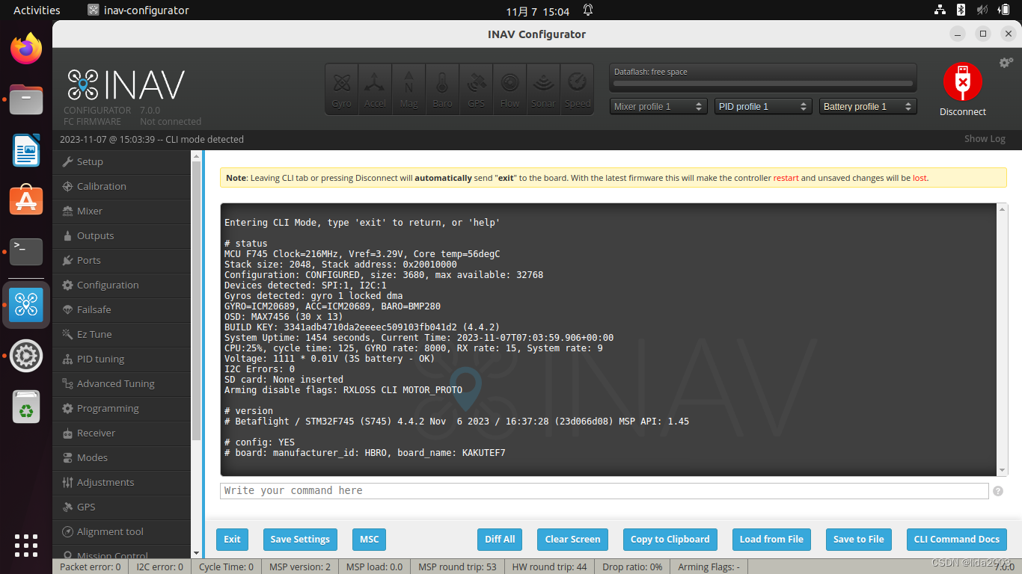Viewport: 1022px width, 574px height.
Task: Click the Diff All button
Action: 500,540
